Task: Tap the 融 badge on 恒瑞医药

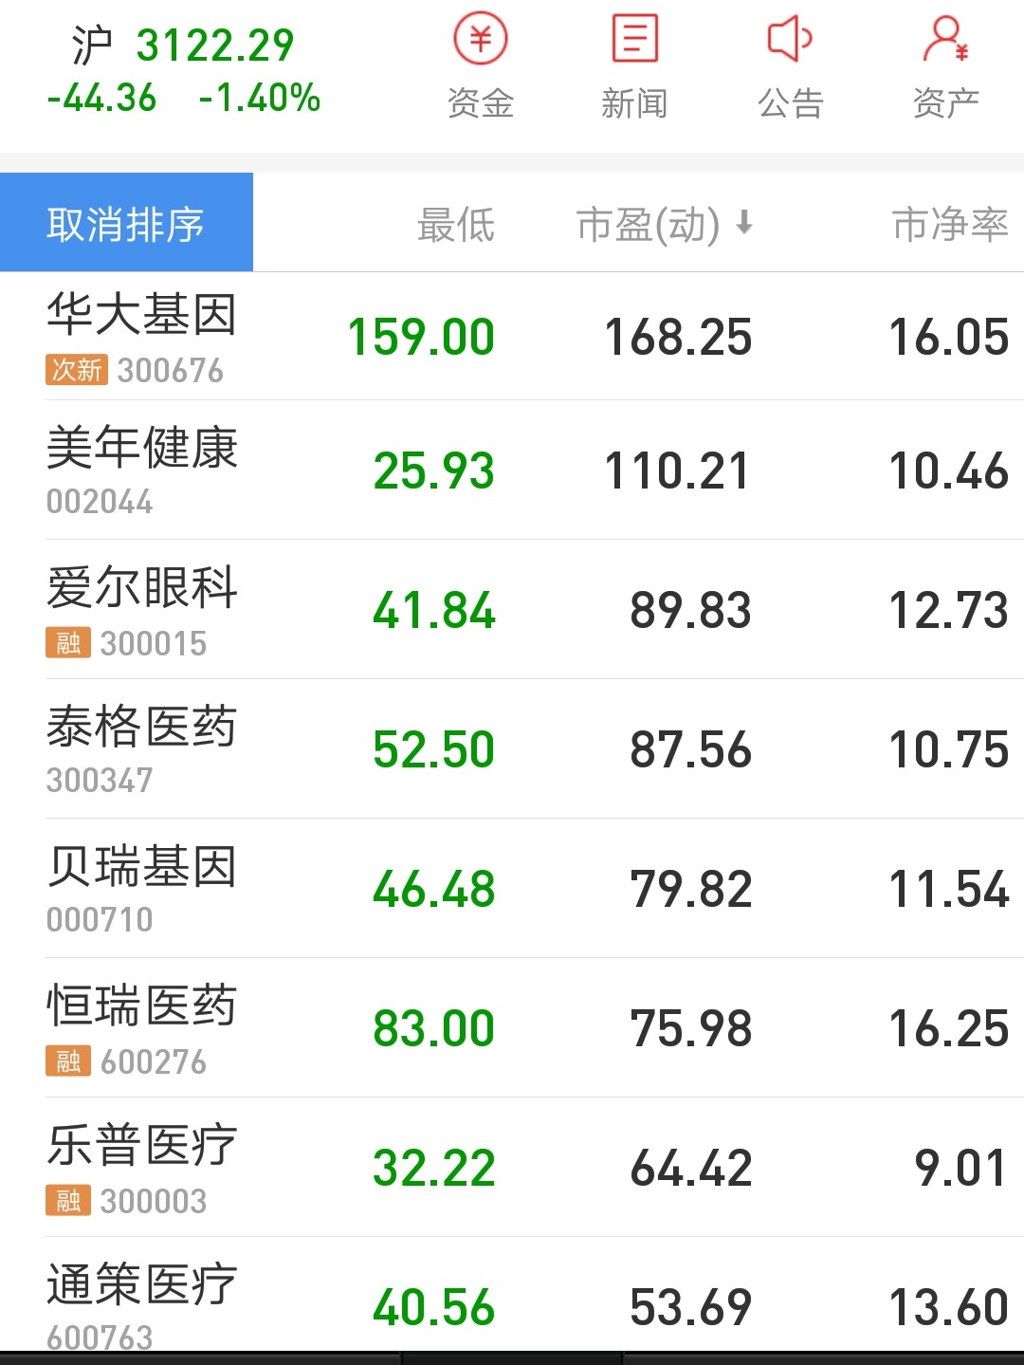Action: 68,1061
